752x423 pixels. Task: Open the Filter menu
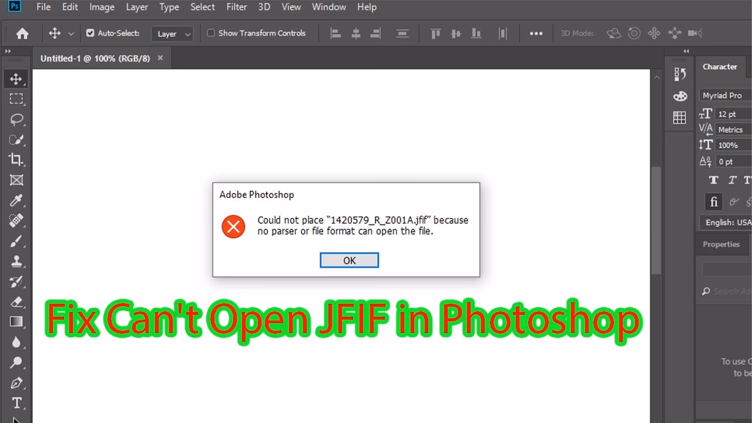pyautogui.click(x=237, y=7)
